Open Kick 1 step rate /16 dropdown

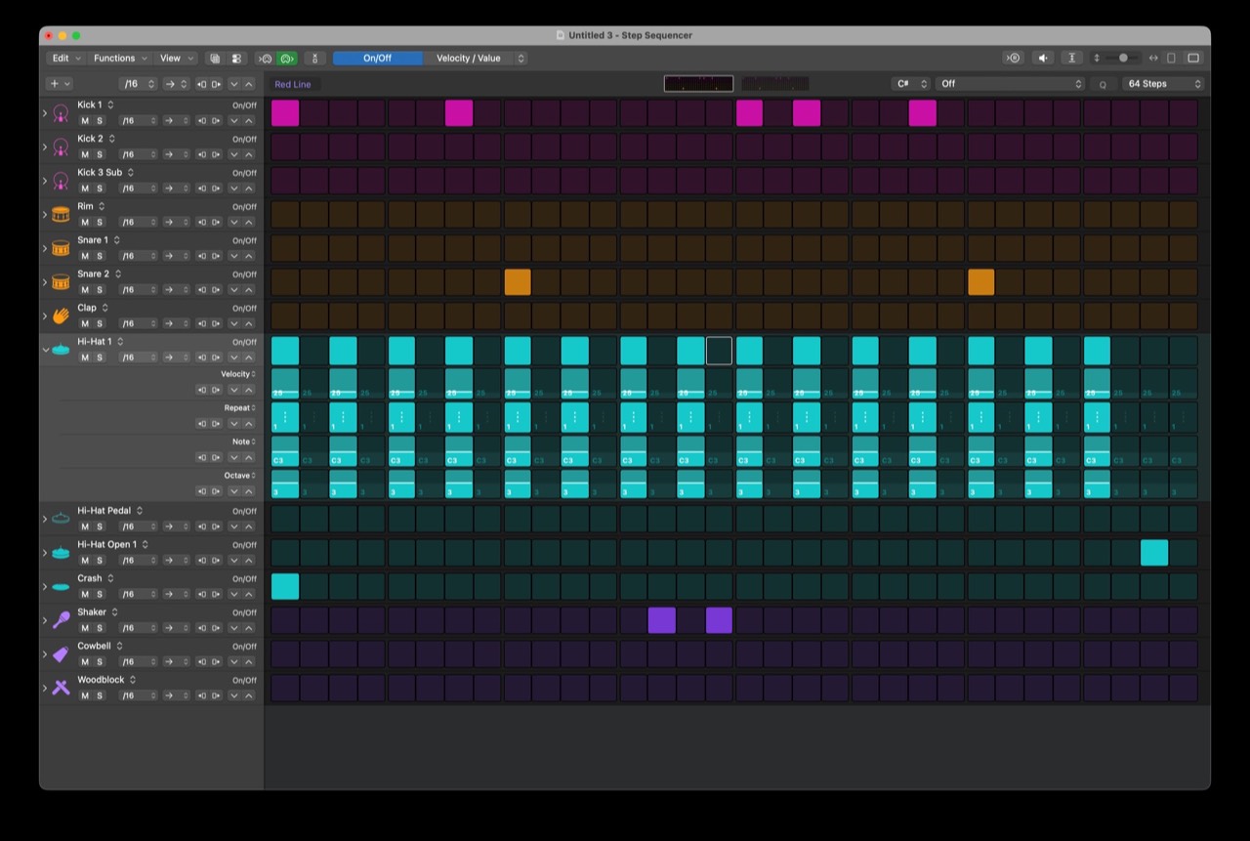(137, 121)
